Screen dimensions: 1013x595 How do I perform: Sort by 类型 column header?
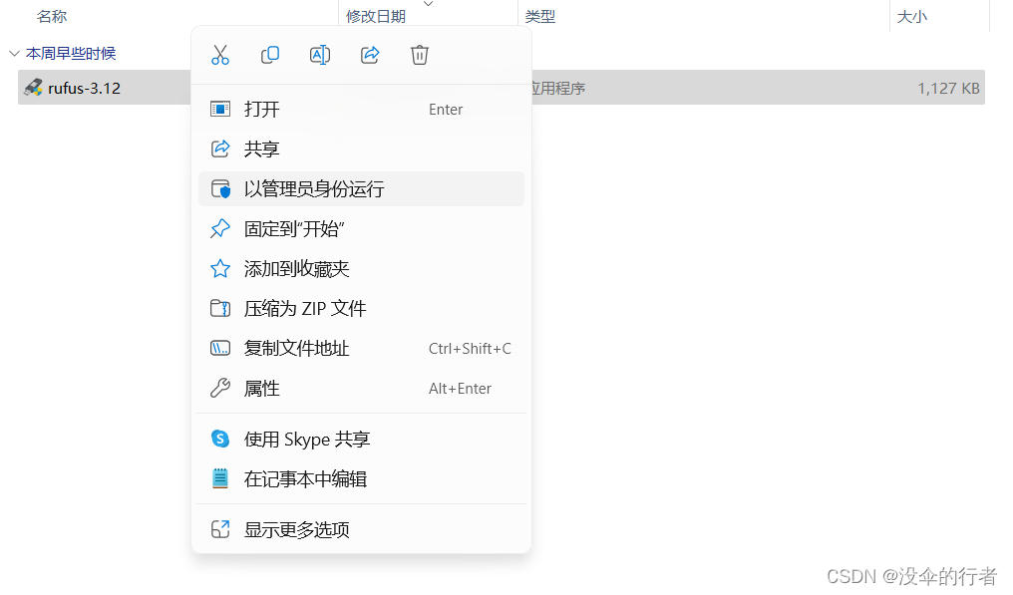pos(540,16)
